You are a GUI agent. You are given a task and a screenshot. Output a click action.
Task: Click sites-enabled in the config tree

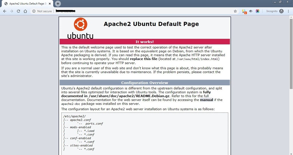click(82, 146)
